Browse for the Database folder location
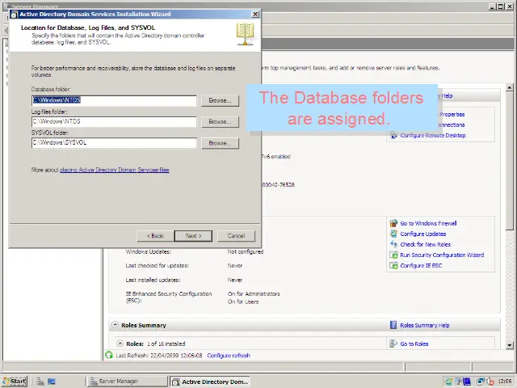The height and width of the screenshot is (388, 517). coord(220,100)
